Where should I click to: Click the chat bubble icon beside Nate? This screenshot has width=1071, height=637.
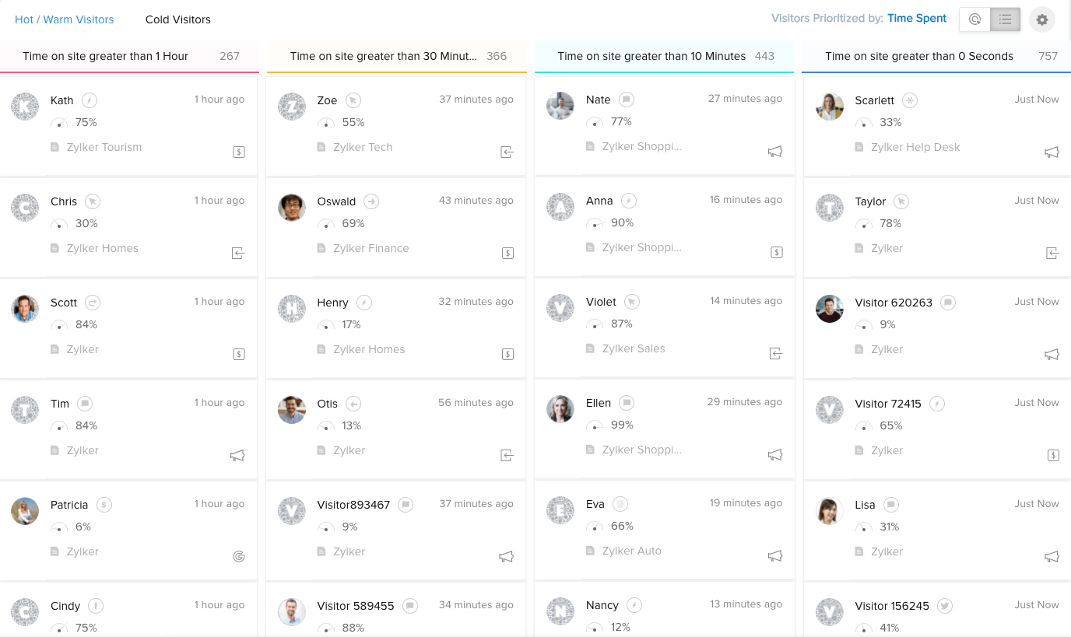tap(627, 100)
